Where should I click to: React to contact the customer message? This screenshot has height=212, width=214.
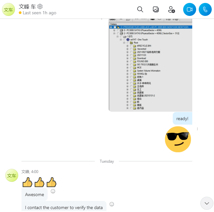pyautogui.click(x=112, y=204)
